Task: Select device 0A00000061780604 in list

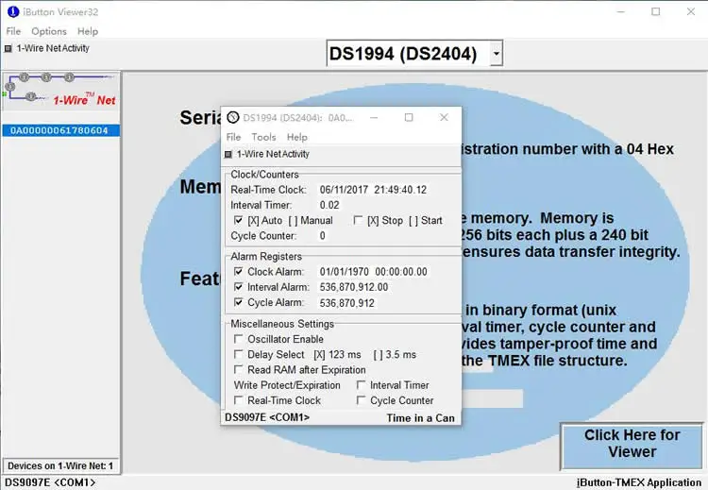Action: point(61,130)
